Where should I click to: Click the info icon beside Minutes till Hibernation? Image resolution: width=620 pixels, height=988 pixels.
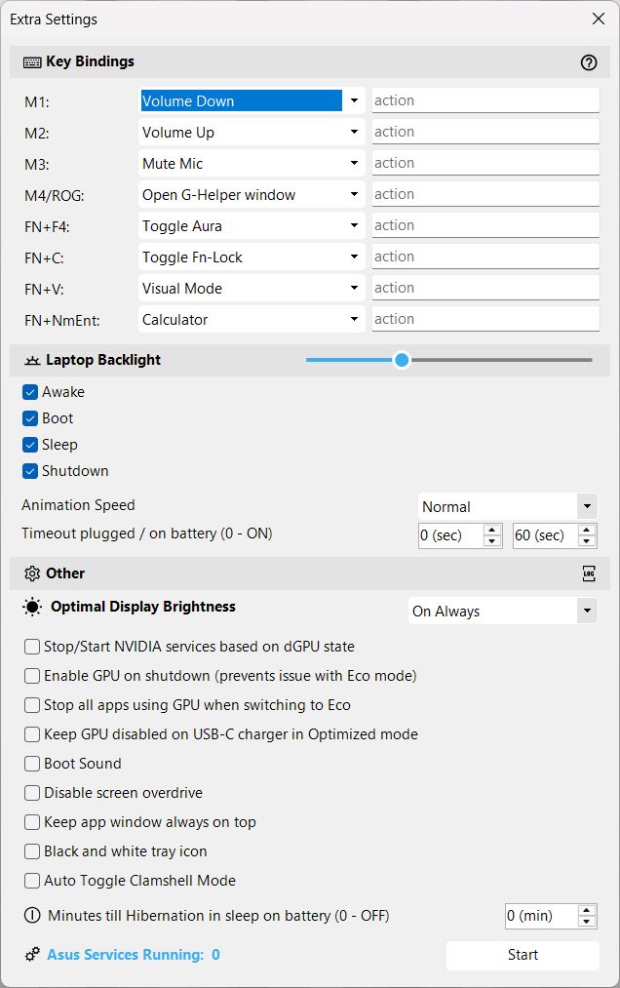(x=32, y=916)
